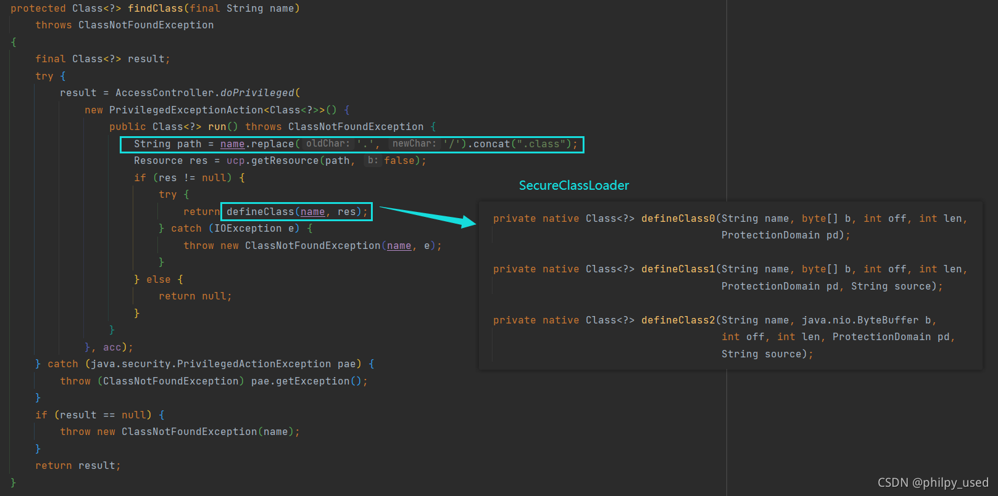Image resolution: width=998 pixels, height=496 pixels.
Task: Click the oldChar parameter hint
Action: 327,144
